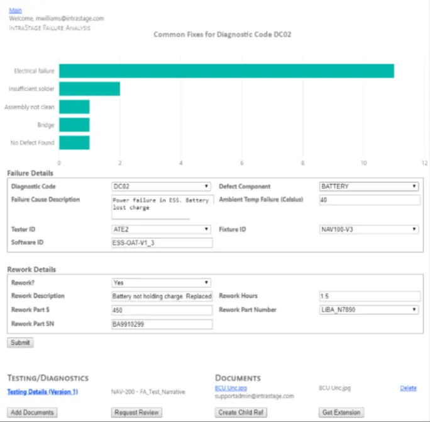Image resolution: width=430 pixels, height=422 pixels.
Task: Click the Software ID input field
Action: [x=162, y=242]
